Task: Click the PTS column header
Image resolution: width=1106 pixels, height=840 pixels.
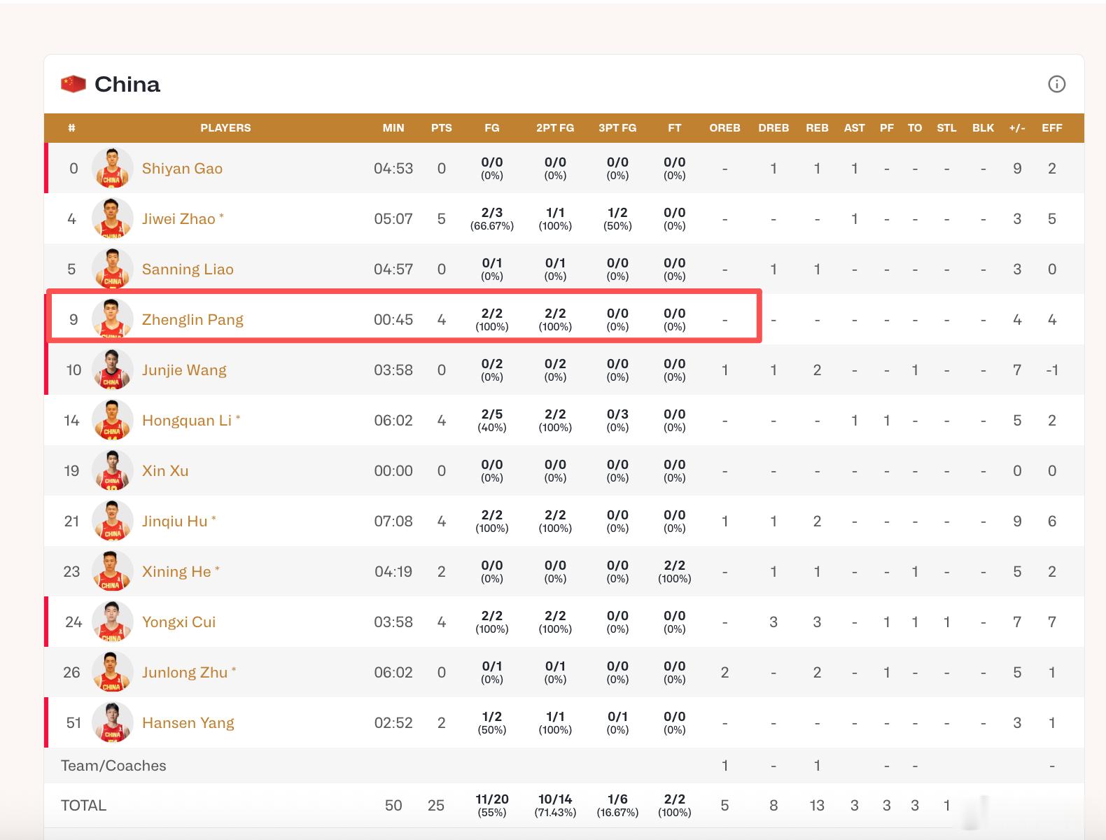Action: coord(442,127)
